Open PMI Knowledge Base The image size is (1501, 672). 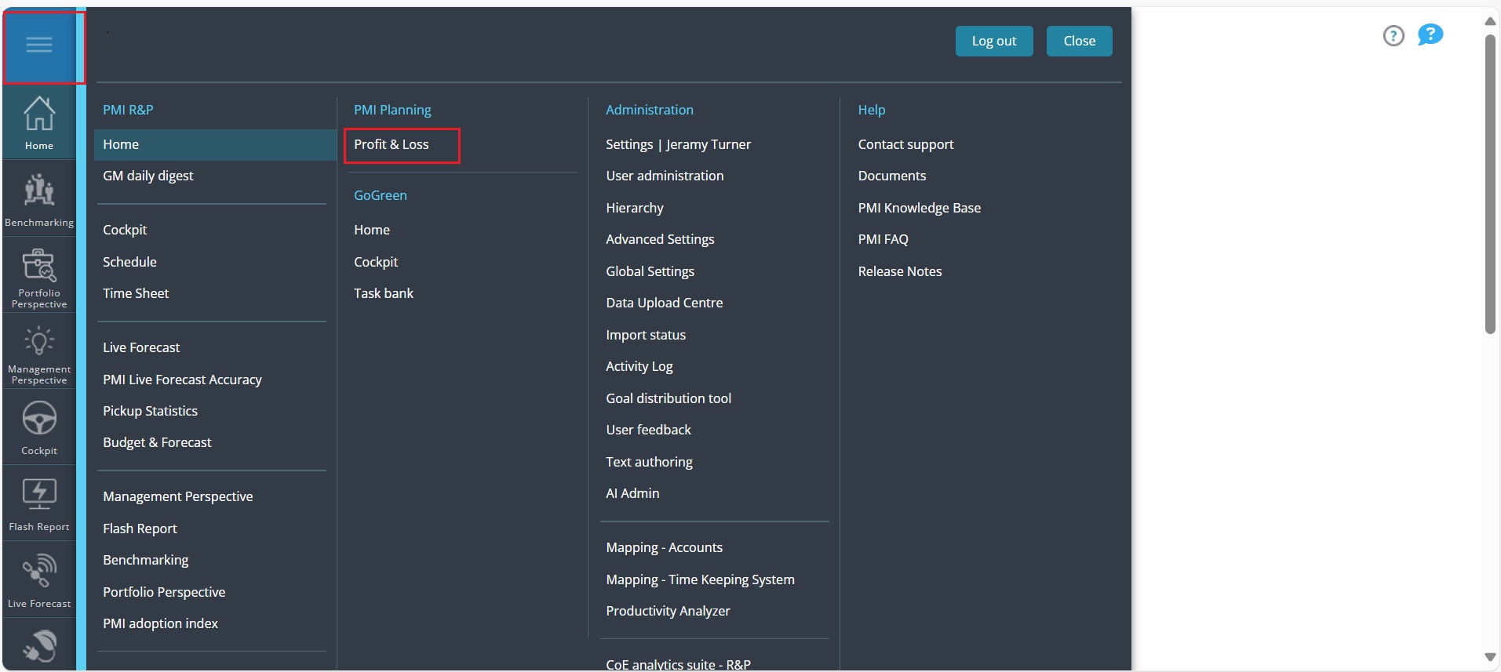[919, 208]
